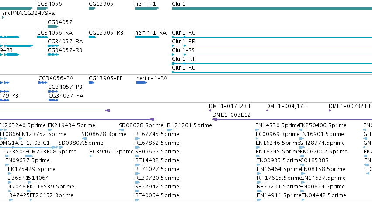The height and width of the screenshot is (202, 372).
Task: Open EST EK067002.5prime
Action: (324, 152)
